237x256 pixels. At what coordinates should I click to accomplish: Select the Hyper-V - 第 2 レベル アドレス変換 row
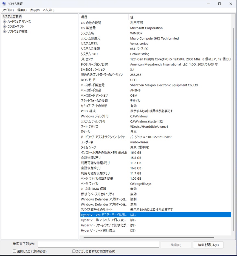point(156,220)
